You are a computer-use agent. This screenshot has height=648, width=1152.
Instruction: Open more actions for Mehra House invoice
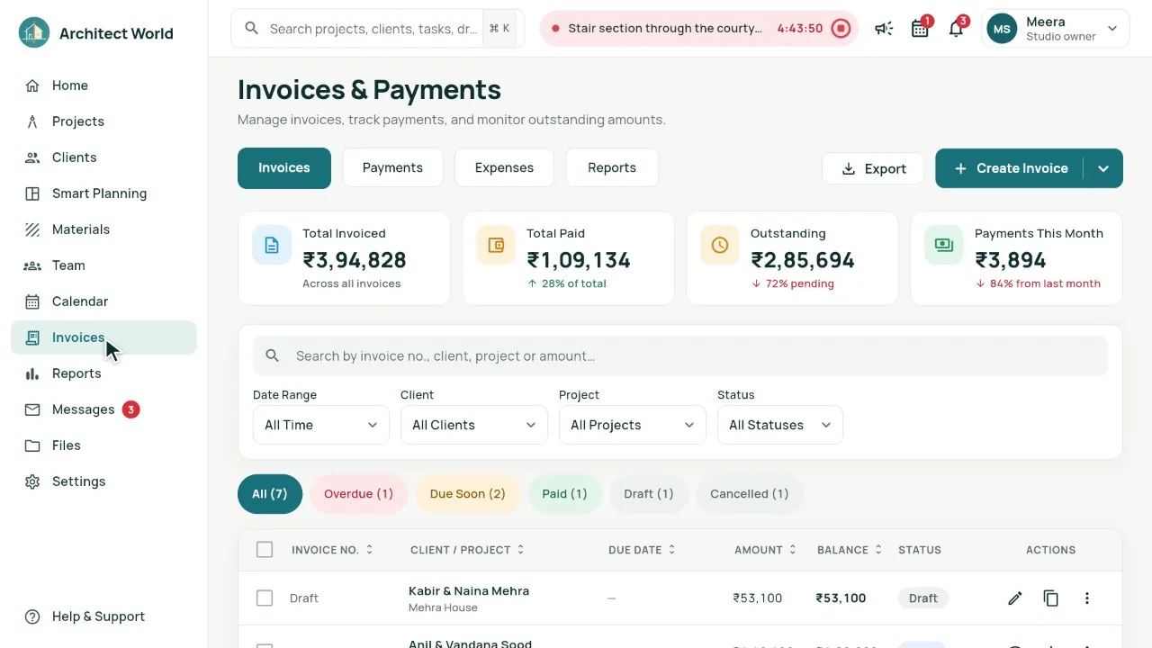point(1087,598)
